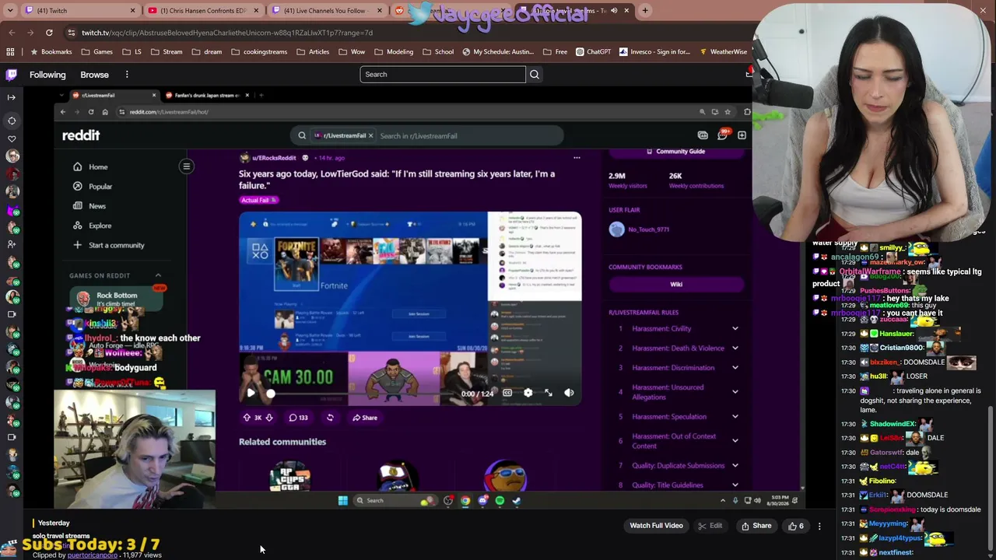Click Watch Full Video button

[x=656, y=526]
